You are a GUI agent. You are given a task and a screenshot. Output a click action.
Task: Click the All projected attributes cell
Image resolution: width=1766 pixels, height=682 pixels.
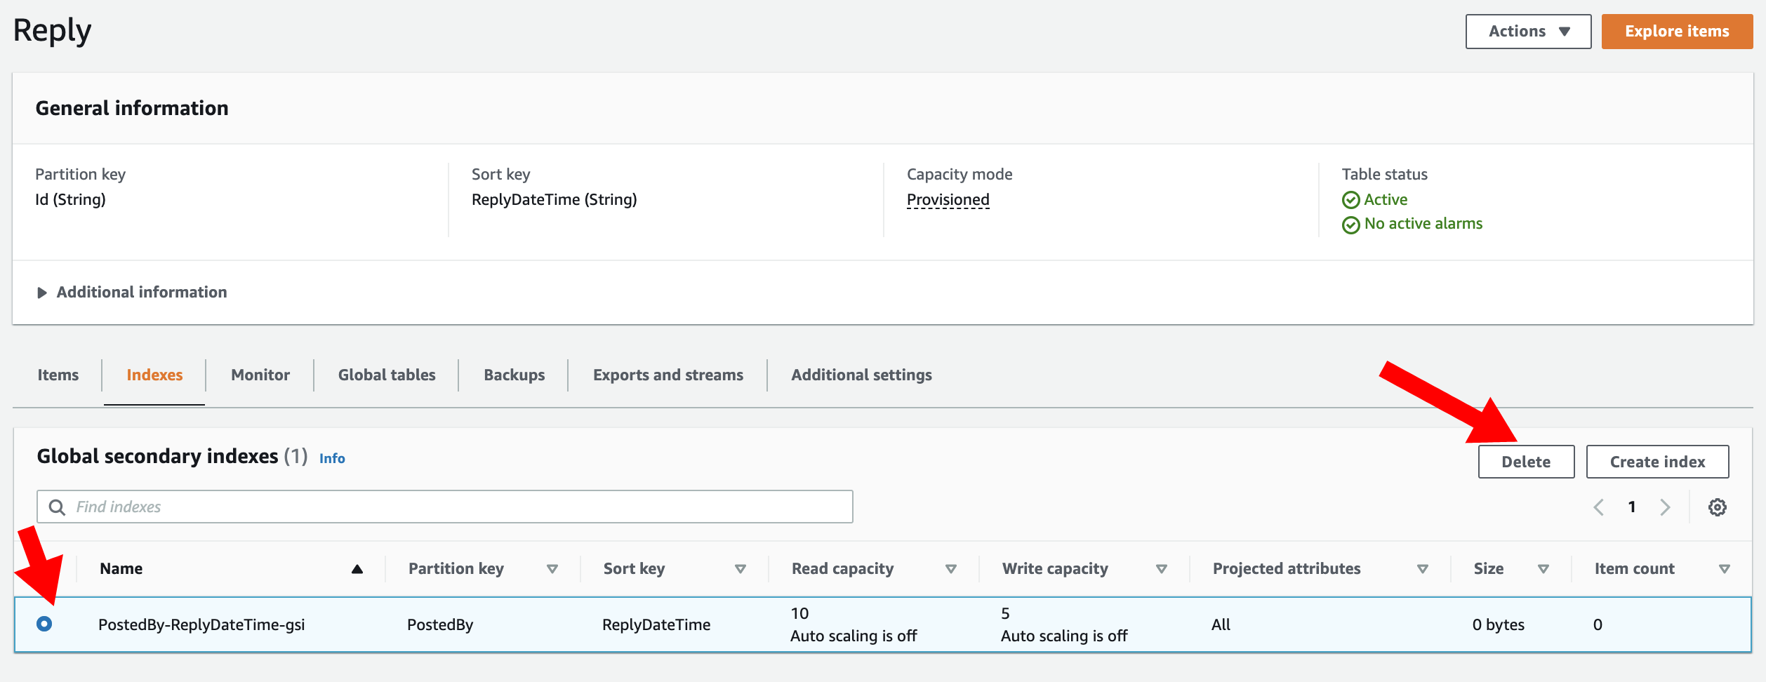point(1221,624)
